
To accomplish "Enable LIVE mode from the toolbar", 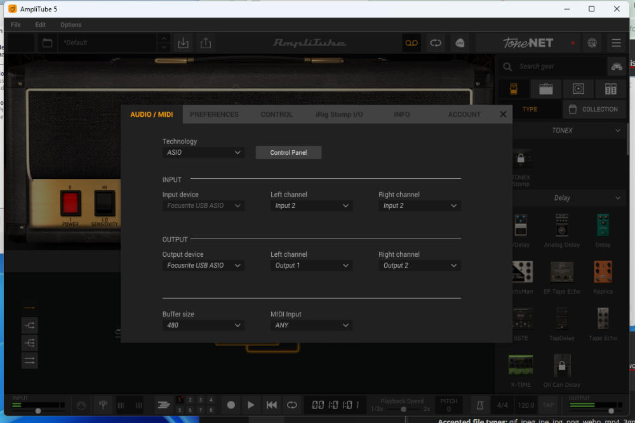I will [460, 42].
